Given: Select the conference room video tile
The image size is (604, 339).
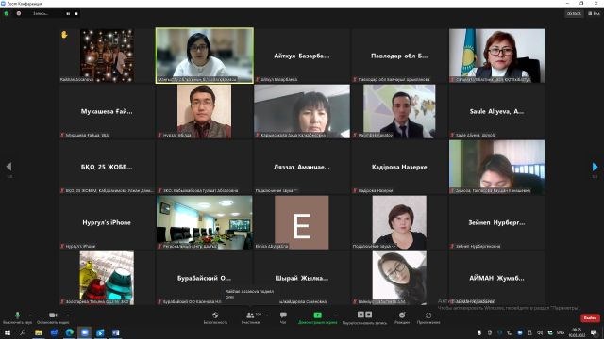Looking at the screenshot, I should coord(205,222).
